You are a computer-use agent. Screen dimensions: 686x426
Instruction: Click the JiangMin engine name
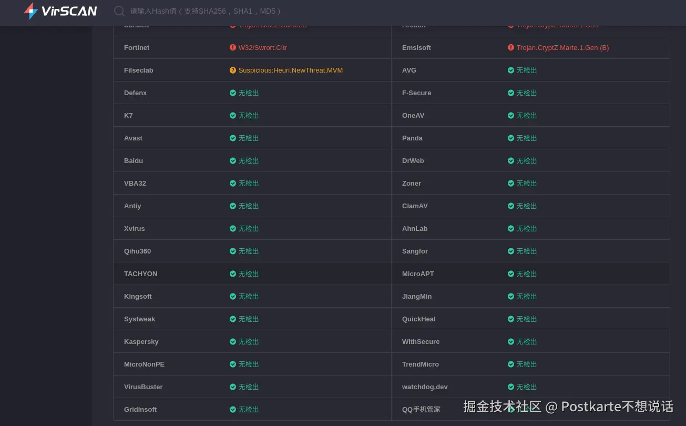click(417, 296)
